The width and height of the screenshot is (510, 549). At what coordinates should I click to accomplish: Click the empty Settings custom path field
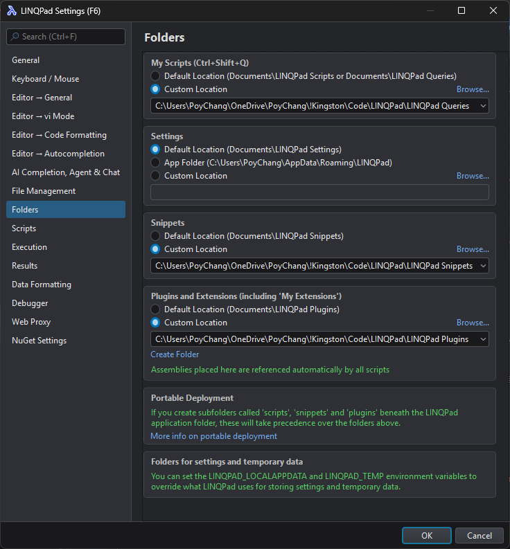(319, 192)
